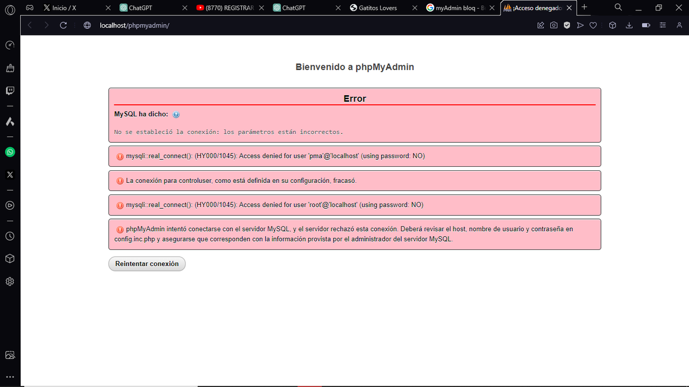Screen dimensions: 689x387
Task: Open Aria AI icon in sidebar
Action: (10, 122)
